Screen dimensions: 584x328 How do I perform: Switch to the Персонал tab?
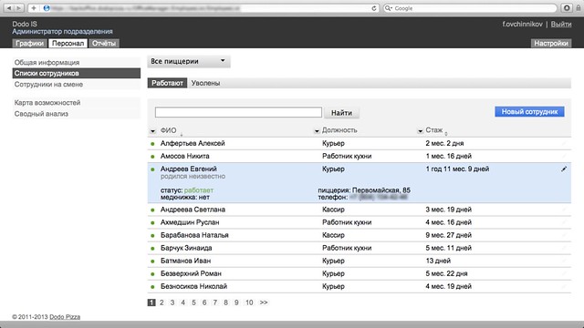(x=68, y=43)
